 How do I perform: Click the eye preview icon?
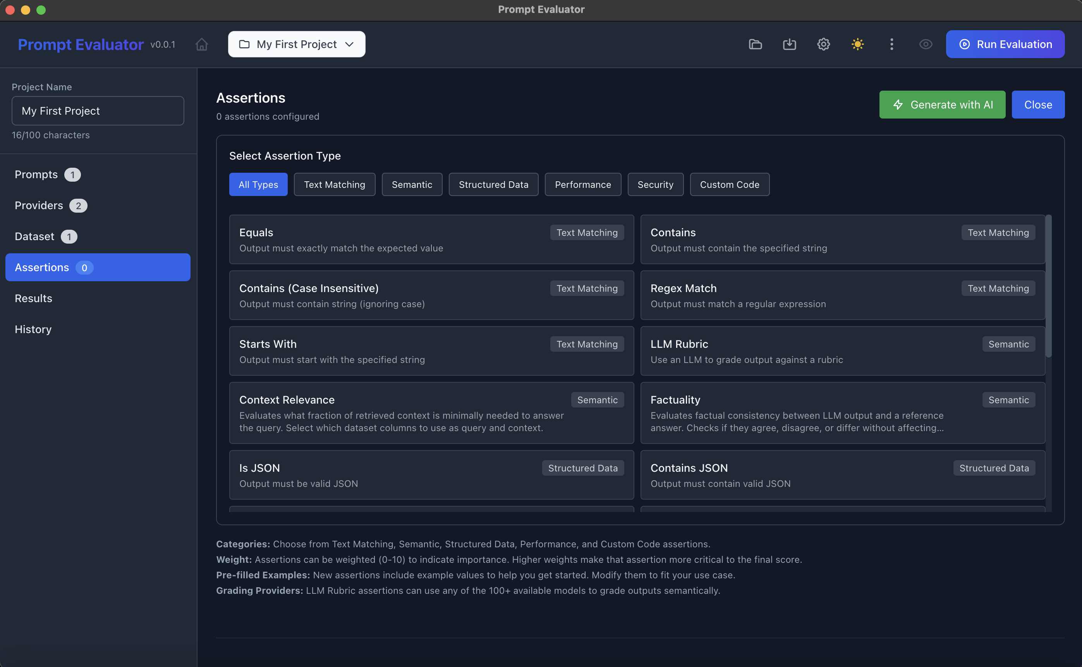point(926,44)
